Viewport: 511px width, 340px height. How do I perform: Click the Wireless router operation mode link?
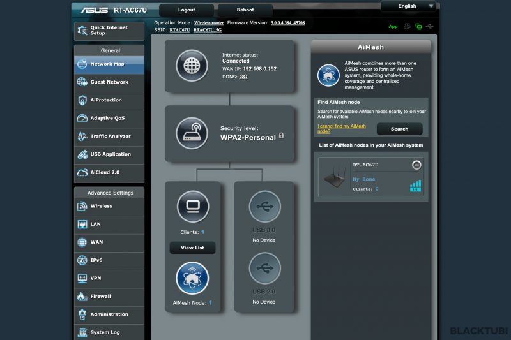click(209, 23)
